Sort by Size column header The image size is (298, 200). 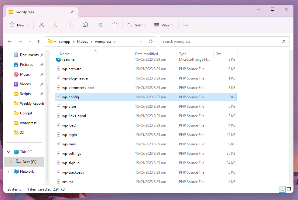(218, 54)
